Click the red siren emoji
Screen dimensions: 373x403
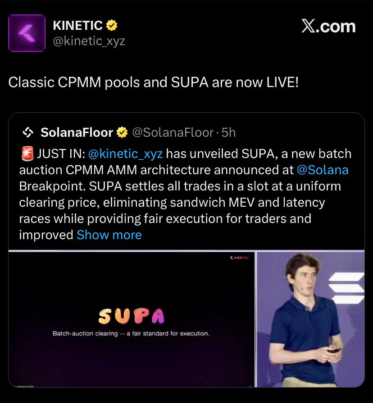point(27,154)
